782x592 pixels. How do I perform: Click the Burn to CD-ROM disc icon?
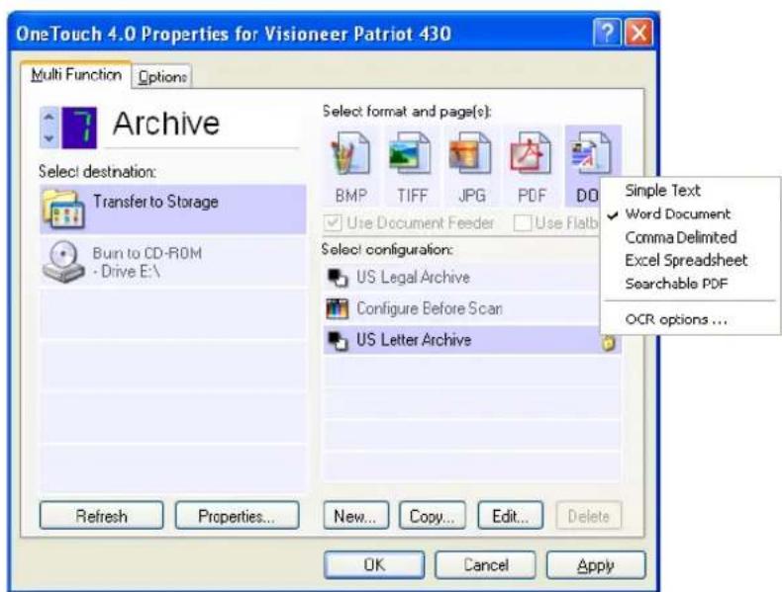click(62, 262)
